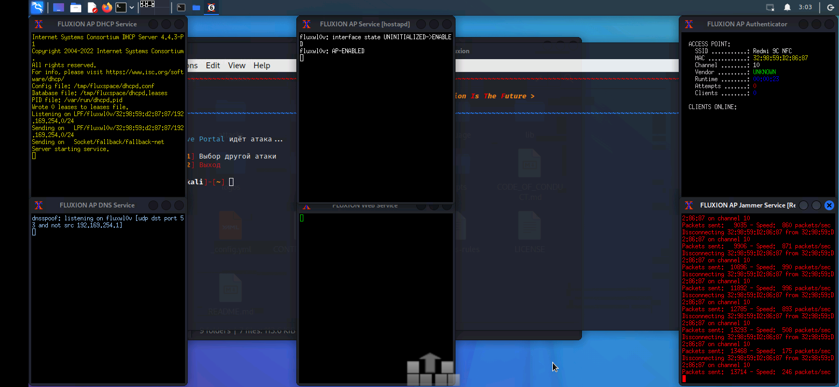Select the grouped xterm taskbar button
Viewport: 839px width, 387px height.
211,8
